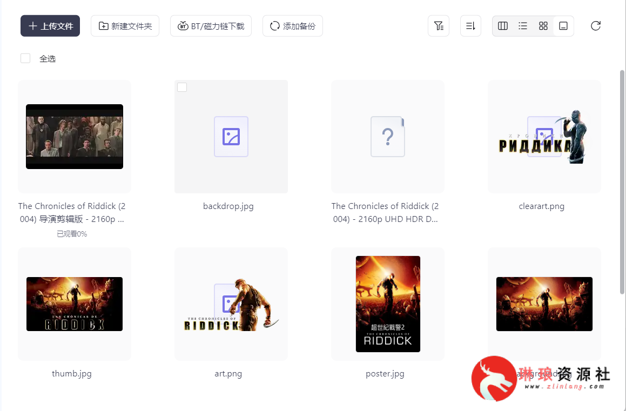This screenshot has width=626, height=411.
Task: Open the clearart.png thumbnail
Action: pyautogui.click(x=544, y=137)
